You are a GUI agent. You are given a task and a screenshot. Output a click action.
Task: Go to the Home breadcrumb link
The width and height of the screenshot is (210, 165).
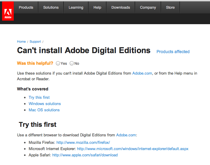21,41
